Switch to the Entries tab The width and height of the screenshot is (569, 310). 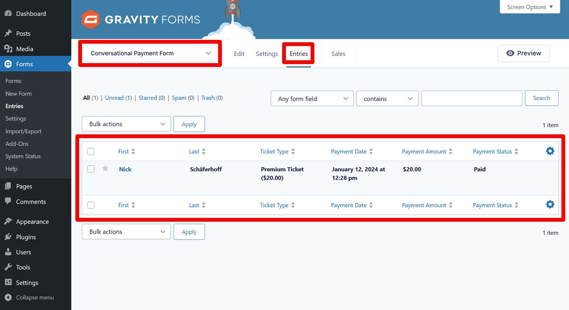pos(299,54)
